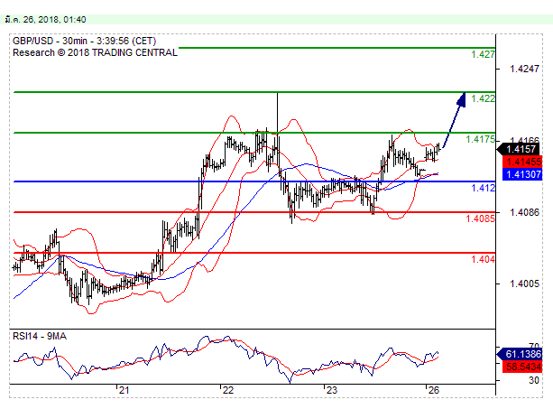Click the RSI value tag 61.1386
Image resolution: width=553 pixels, height=409 pixels.
(520, 354)
